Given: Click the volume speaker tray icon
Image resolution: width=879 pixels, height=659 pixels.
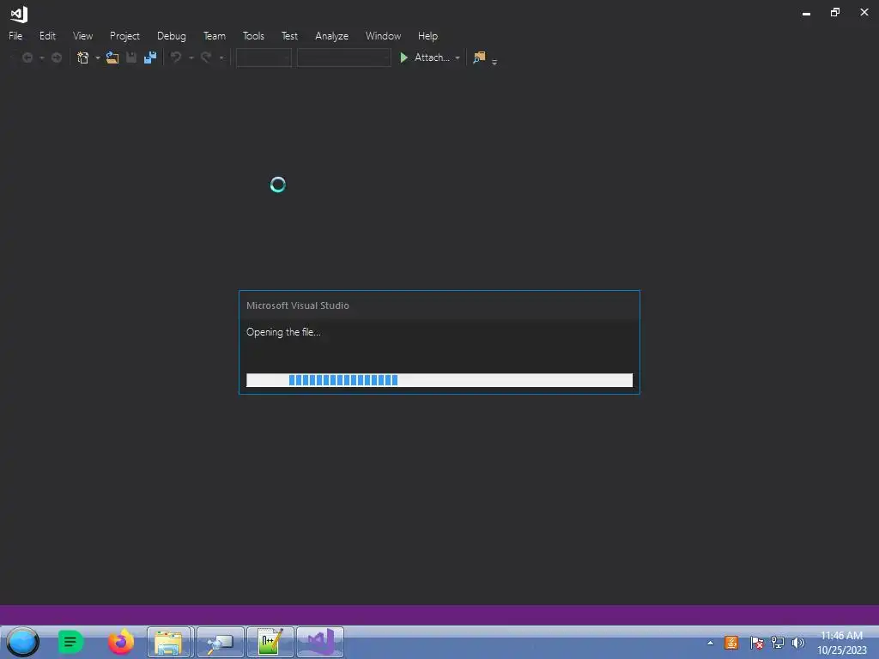Looking at the screenshot, I should (797, 643).
